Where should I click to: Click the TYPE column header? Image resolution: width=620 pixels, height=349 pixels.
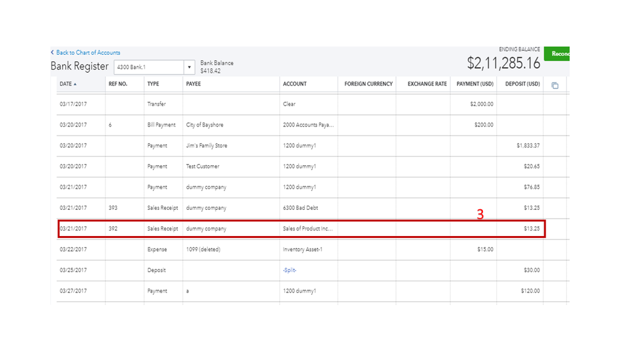click(153, 84)
